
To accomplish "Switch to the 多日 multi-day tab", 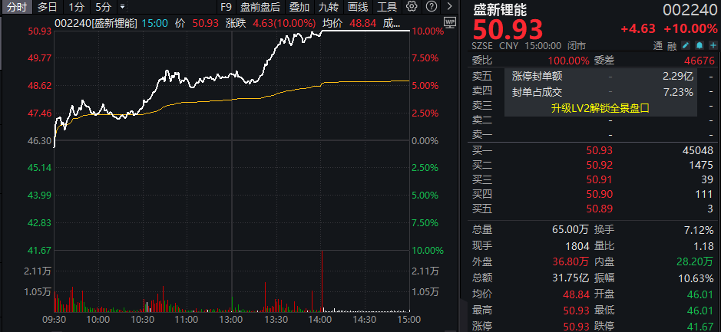I will (48, 7).
